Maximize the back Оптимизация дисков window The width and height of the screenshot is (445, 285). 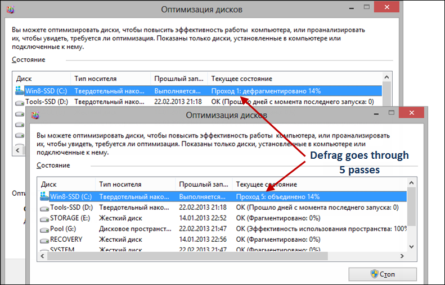point(367,7)
